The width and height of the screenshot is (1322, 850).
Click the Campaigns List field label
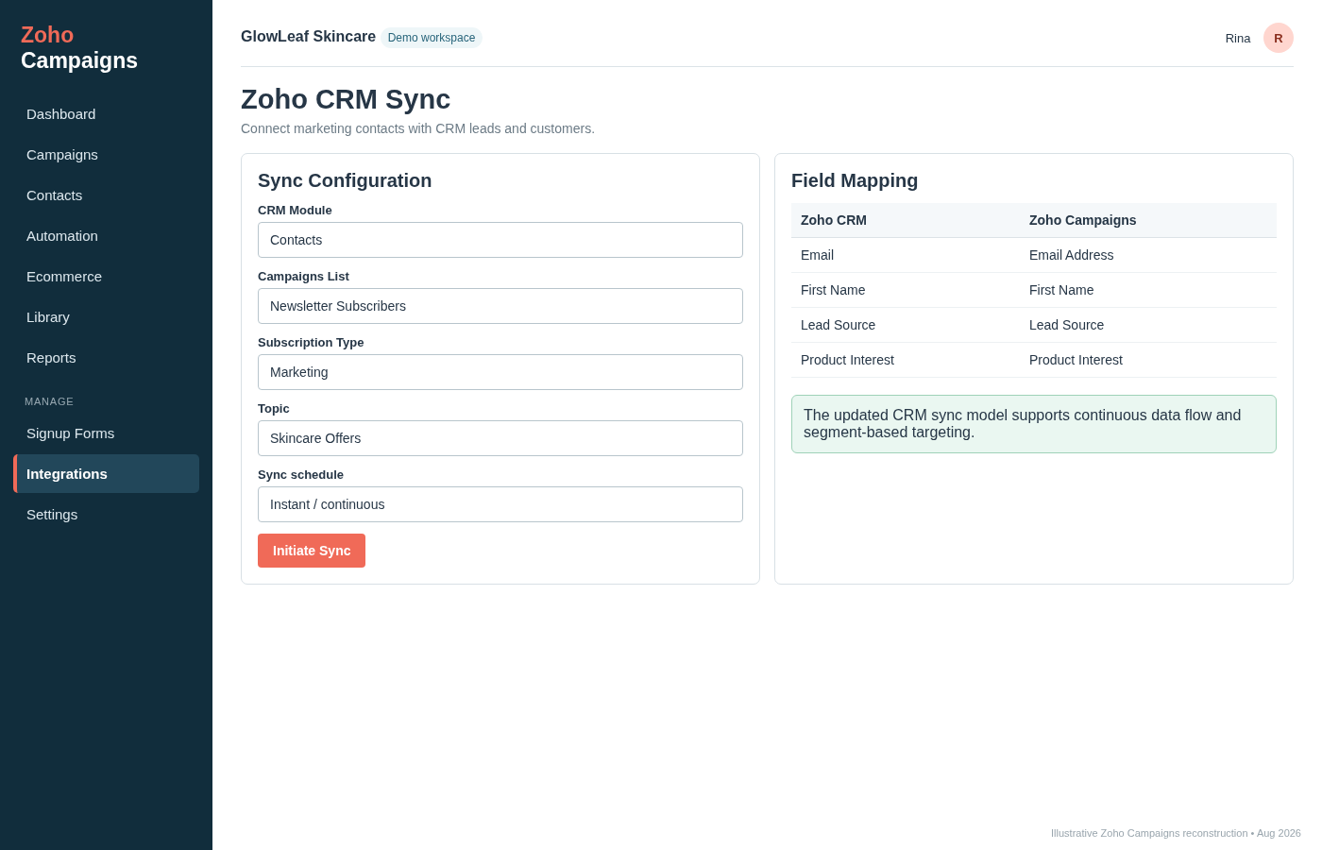point(303,277)
